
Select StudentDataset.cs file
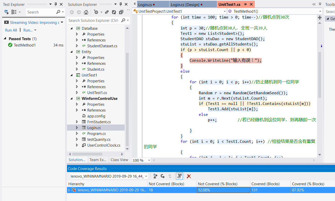pos(102,46)
